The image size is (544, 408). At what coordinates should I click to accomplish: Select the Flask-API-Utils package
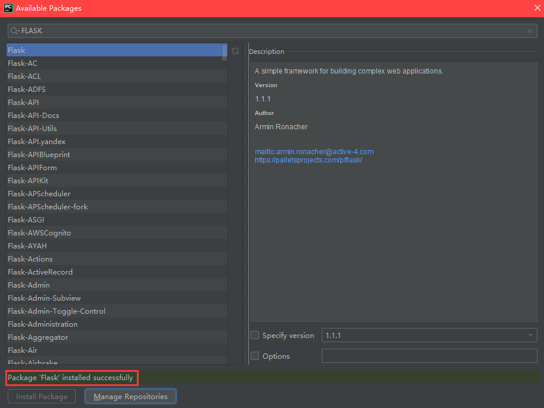117,129
